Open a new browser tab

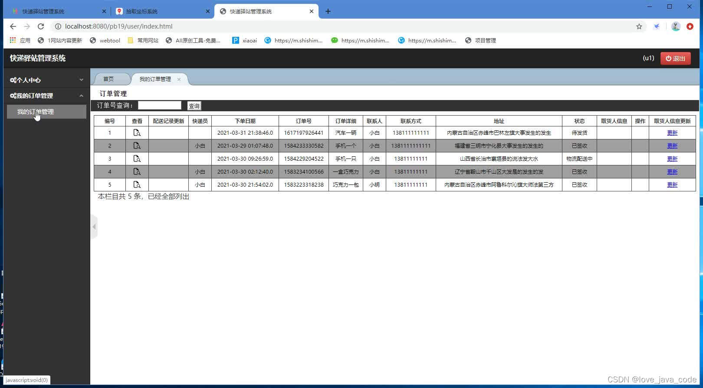click(x=328, y=11)
